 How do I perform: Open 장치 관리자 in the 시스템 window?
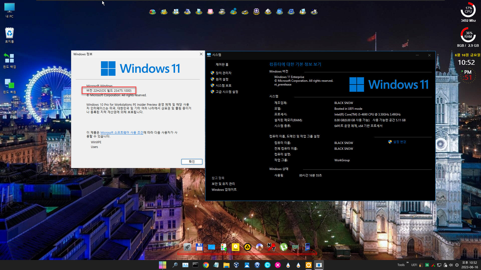(x=223, y=73)
